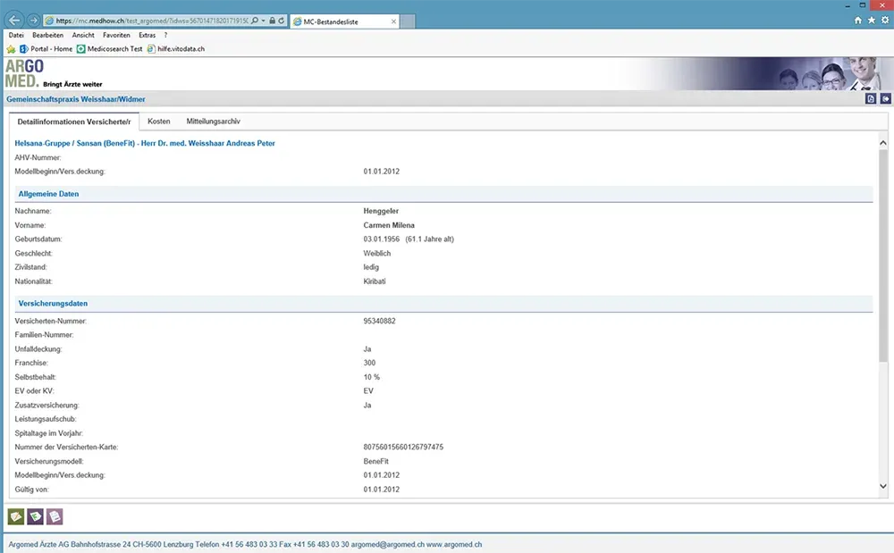This screenshot has height=553, width=894.
Task: Switch to the Kosten tab
Action: click(159, 121)
